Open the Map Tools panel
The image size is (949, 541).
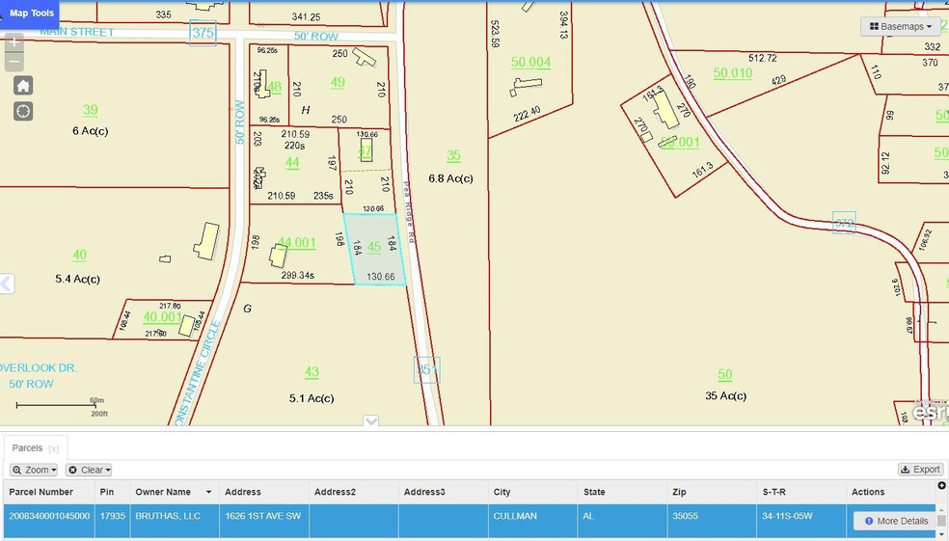pyautogui.click(x=31, y=14)
